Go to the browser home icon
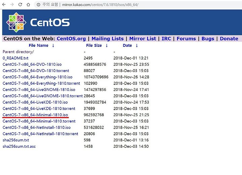Screen dimensions: 242x175 (x=28, y=5)
